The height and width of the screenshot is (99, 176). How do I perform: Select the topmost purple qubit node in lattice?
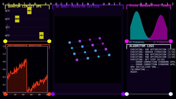point(100,38)
